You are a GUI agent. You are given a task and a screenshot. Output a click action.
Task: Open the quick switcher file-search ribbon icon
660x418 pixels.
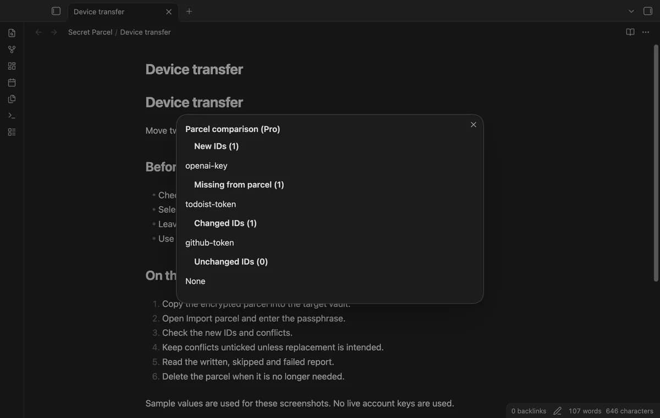[12, 33]
